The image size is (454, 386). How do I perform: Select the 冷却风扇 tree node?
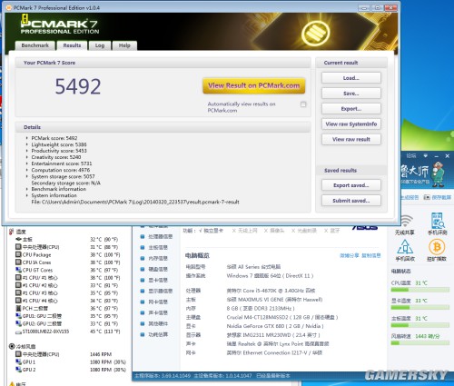pos(23,346)
